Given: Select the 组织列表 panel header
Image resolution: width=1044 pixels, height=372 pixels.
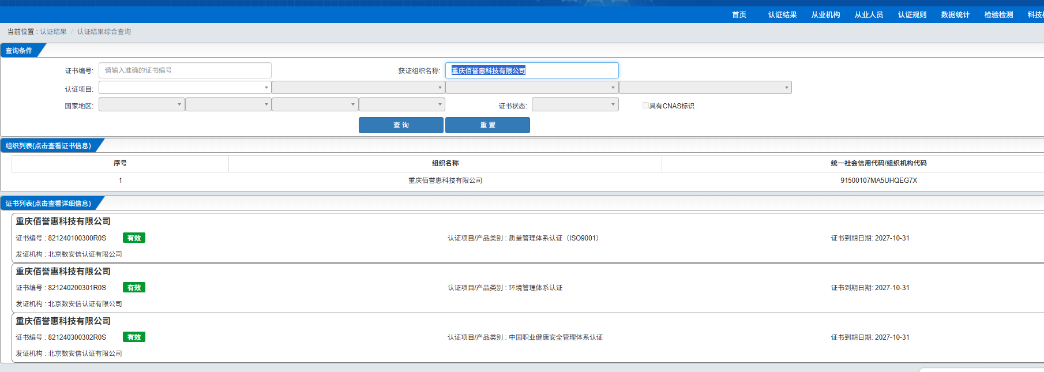Looking at the screenshot, I should pos(48,146).
